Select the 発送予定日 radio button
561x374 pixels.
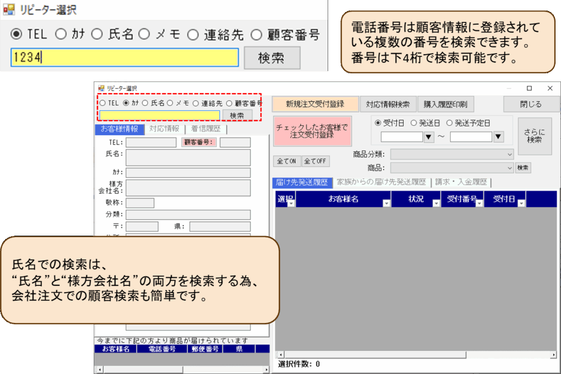click(450, 123)
